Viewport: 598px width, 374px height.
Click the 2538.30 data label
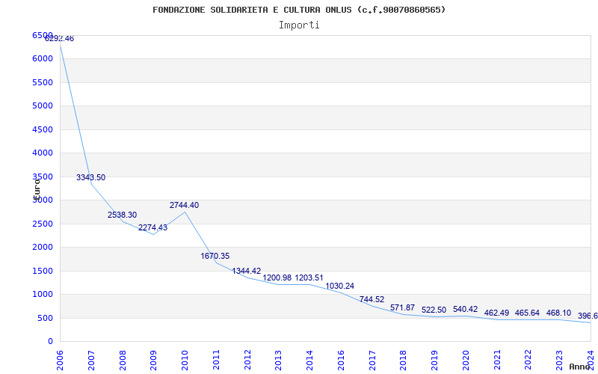[x=122, y=215]
